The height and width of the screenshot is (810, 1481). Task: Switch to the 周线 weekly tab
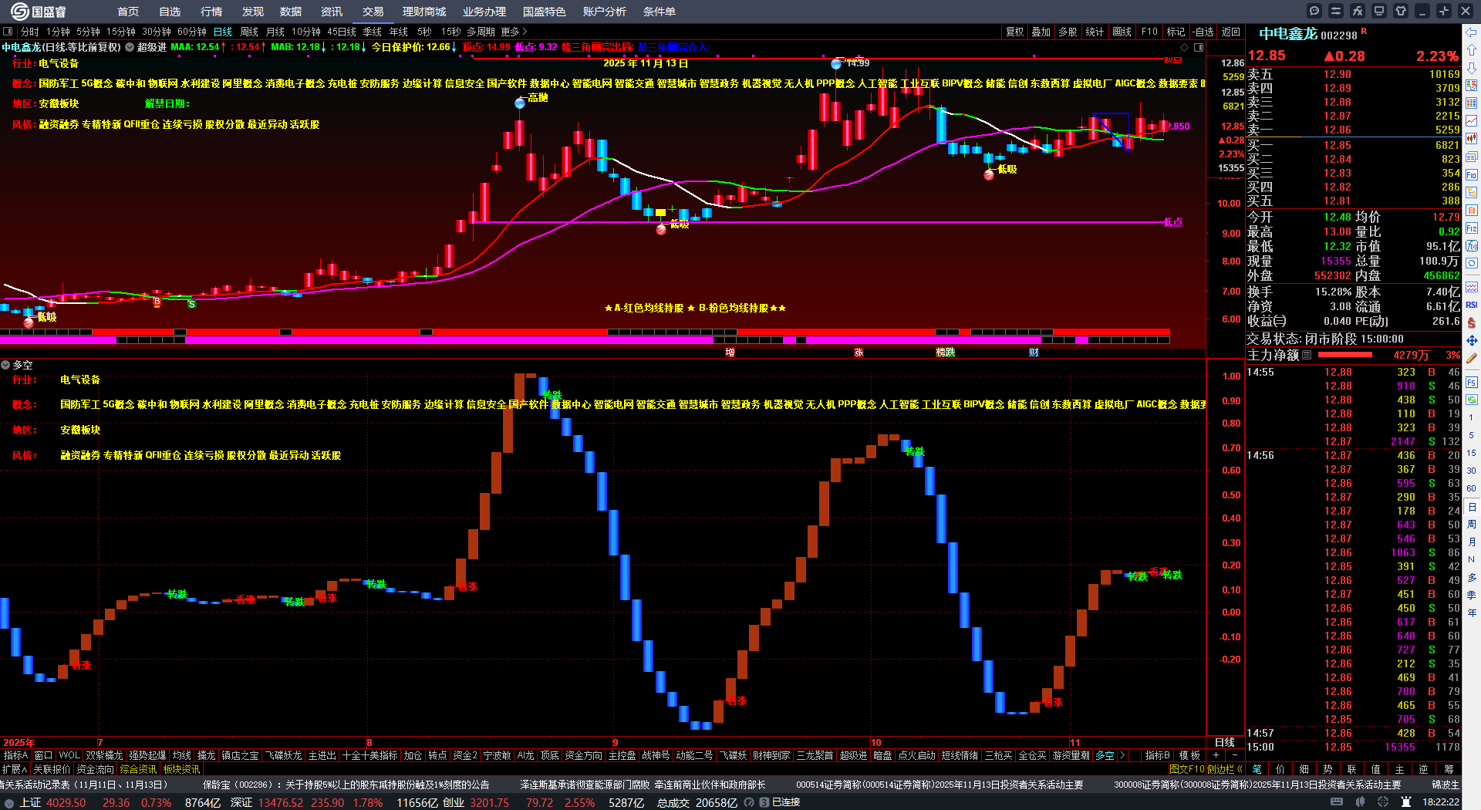click(249, 32)
